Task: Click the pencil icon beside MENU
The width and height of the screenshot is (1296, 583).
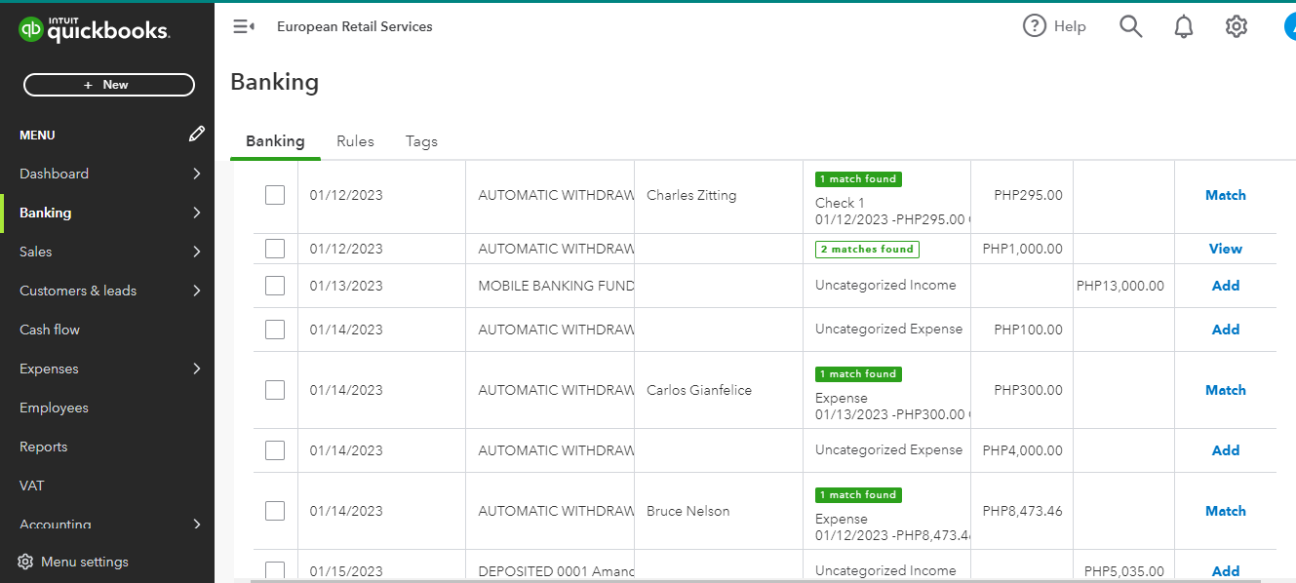Action: click(197, 135)
